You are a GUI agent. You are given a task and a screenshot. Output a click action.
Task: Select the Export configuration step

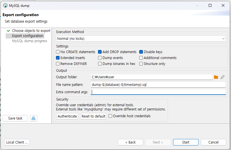click(x=28, y=36)
